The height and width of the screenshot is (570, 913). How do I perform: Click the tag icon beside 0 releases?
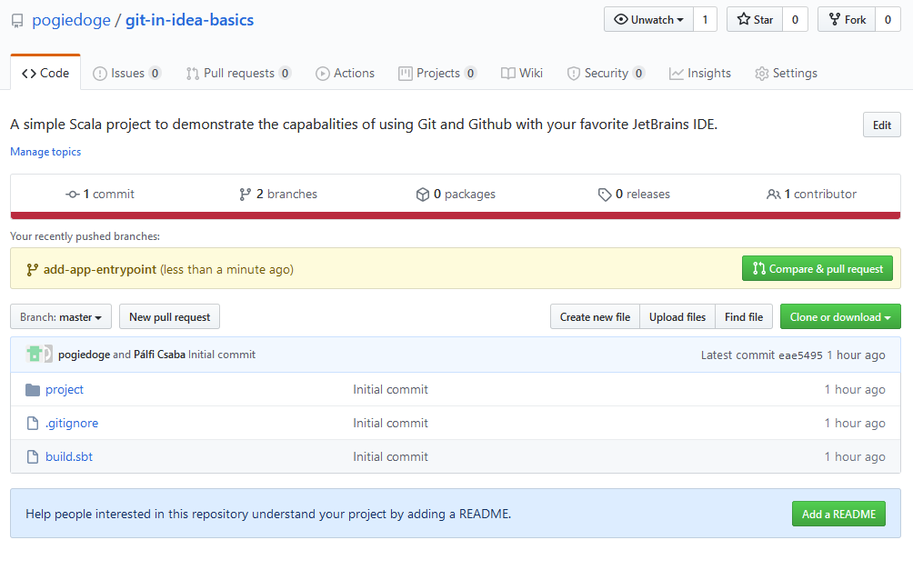coord(605,195)
